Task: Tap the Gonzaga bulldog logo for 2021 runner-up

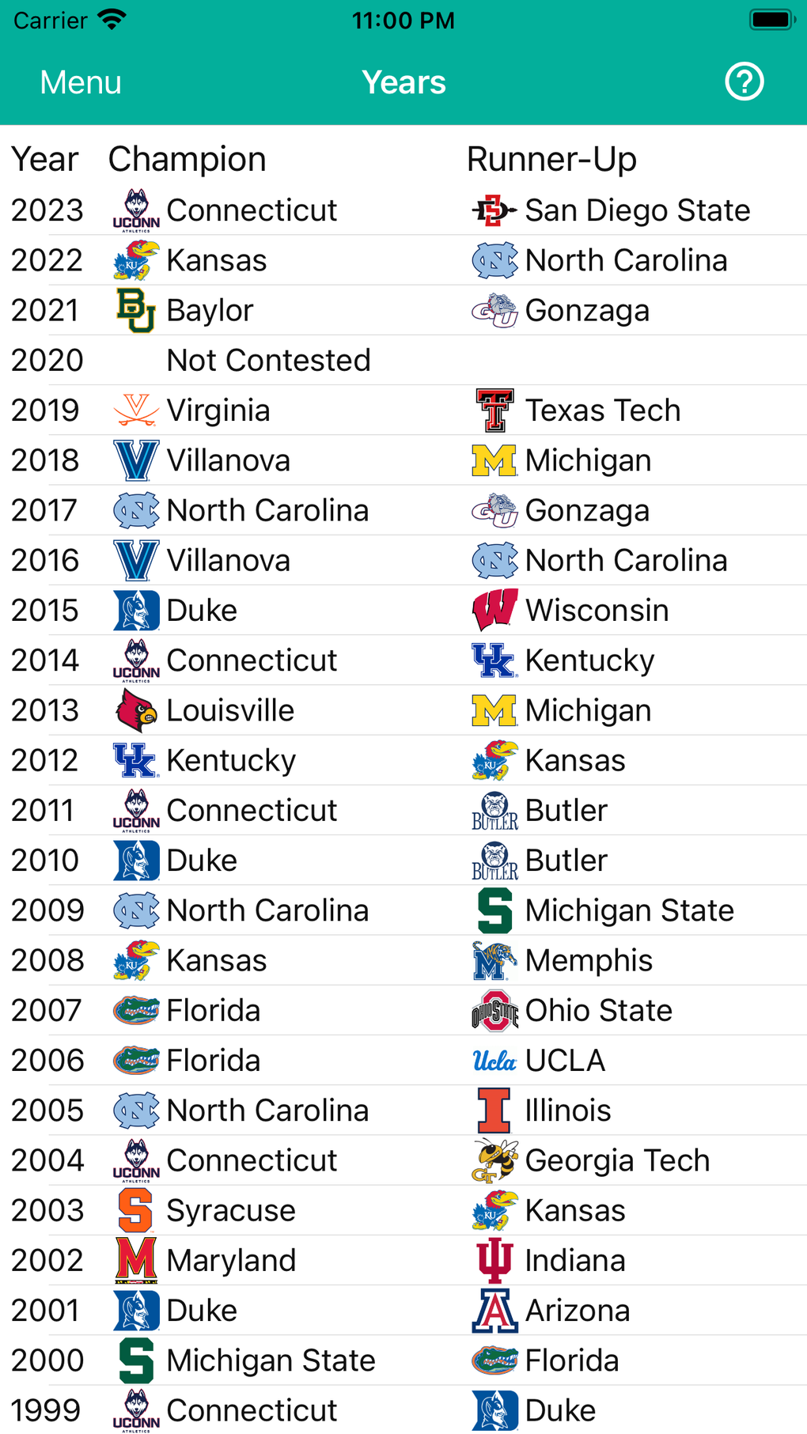Action: [492, 310]
